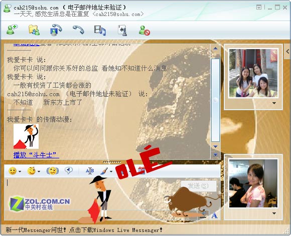Expand the background picker dropdown arrow
Screen dimensions: 291x237
(x=111, y=171)
